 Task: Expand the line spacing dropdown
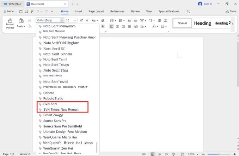pyautogui.click(x=146, y=26)
